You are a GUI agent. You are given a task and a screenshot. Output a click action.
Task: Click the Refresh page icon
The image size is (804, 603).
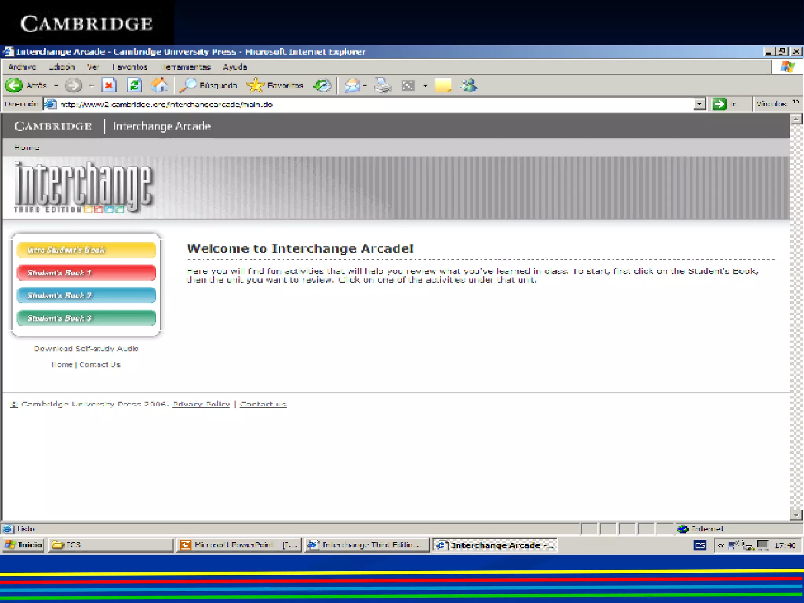point(134,85)
